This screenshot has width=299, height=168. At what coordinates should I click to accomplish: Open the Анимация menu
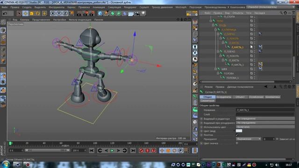coord(99,7)
